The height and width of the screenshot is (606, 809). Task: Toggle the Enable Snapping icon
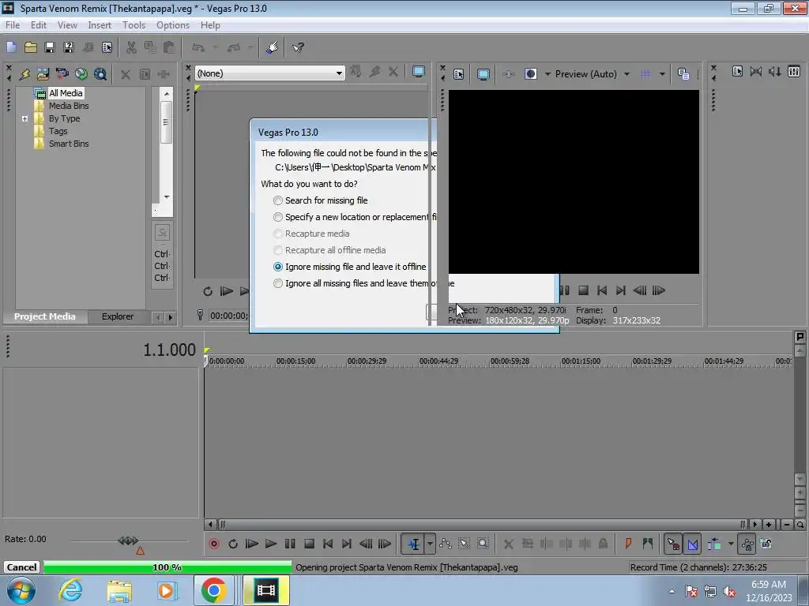pyautogui.click(x=673, y=544)
